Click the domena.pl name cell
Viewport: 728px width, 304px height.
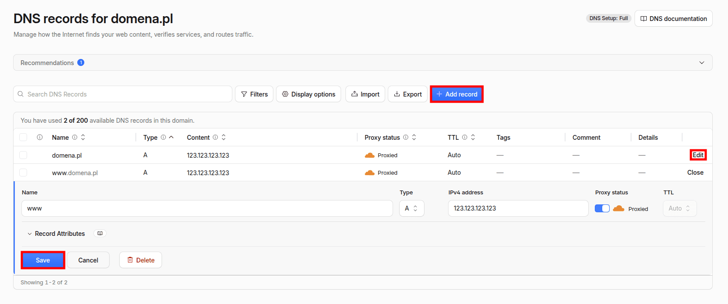67,155
